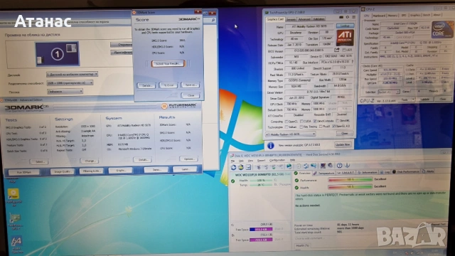This screenshot has height=256, width=455.
Task: Switch to the Validation tab in GPU-Z
Action: [318, 19]
